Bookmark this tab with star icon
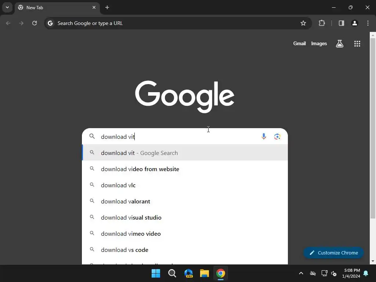 pos(303,23)
